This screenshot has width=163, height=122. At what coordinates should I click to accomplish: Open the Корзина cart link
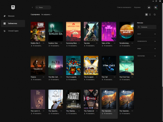[137, 7]
